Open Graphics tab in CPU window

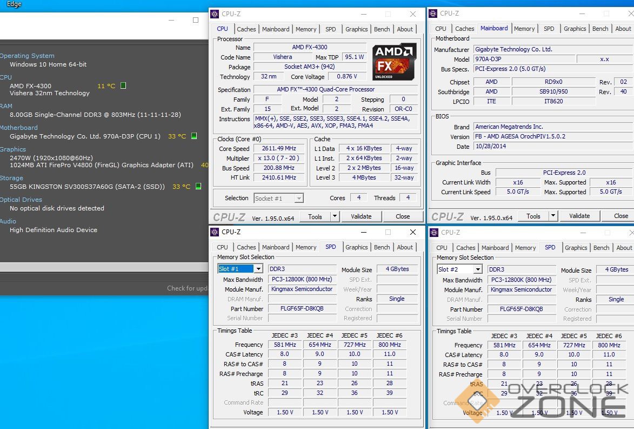(x=356, y=29)
